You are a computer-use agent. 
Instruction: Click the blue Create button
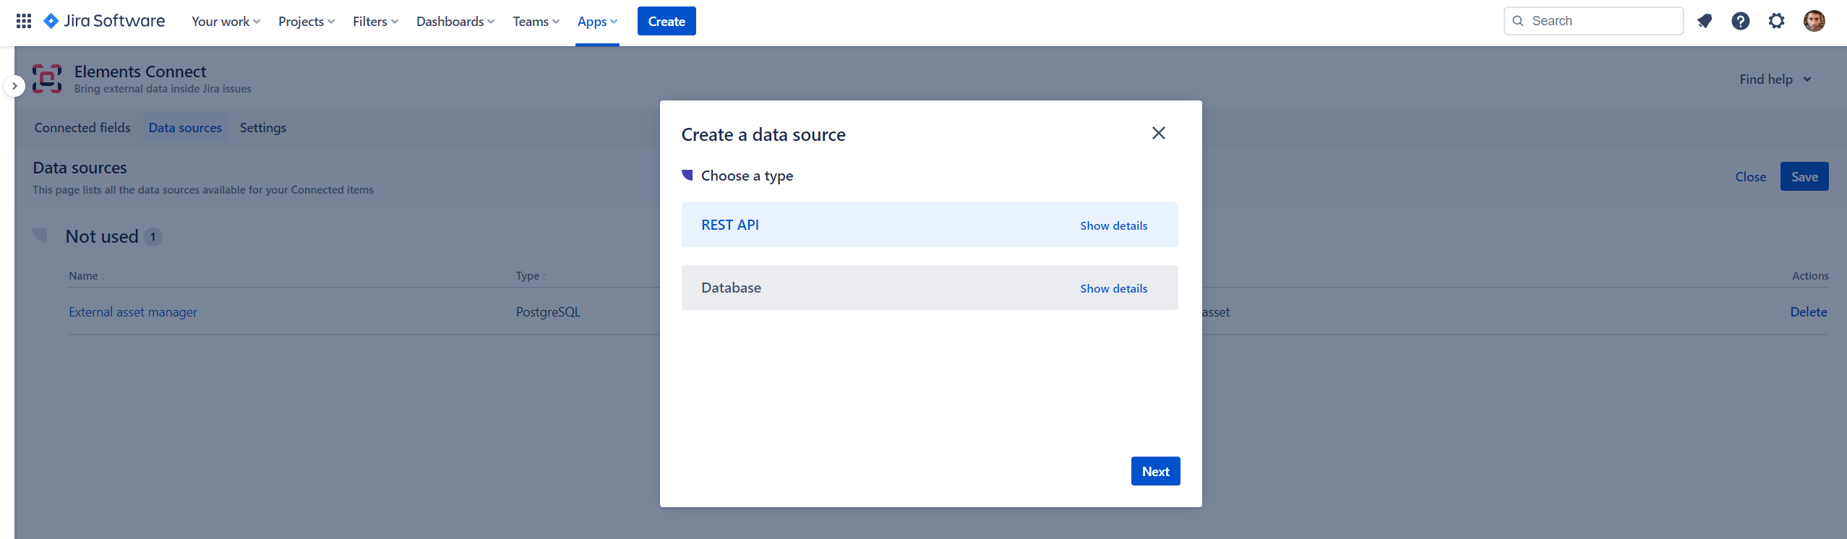click(666, 21)
